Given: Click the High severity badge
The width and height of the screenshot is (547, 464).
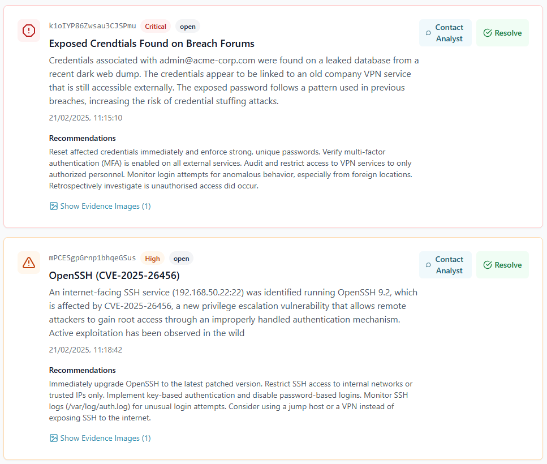Looking at the screenshot, I should (x=153, y=259).
